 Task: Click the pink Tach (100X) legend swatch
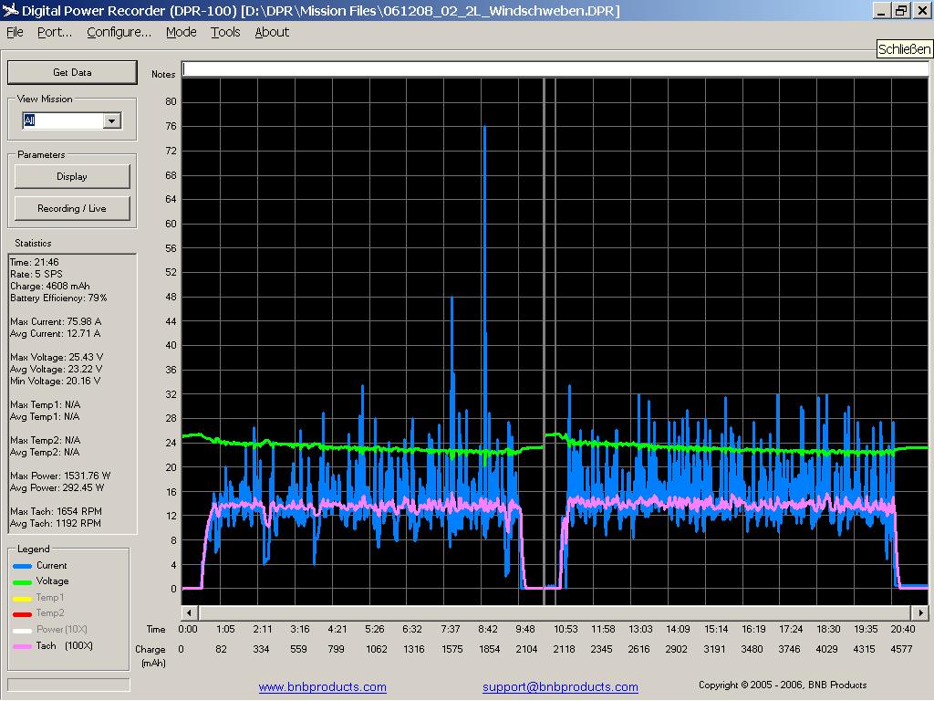pos(22,646)
